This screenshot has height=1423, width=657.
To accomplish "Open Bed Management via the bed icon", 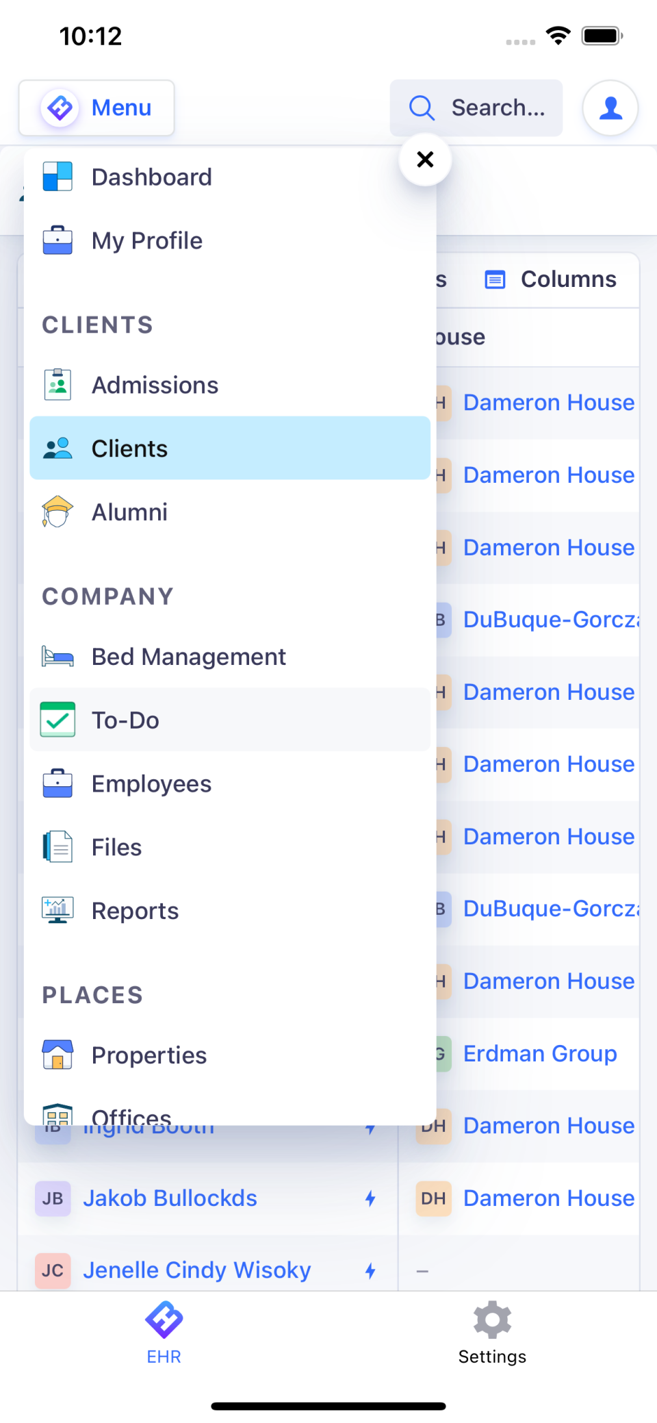I will coord(57,656).
